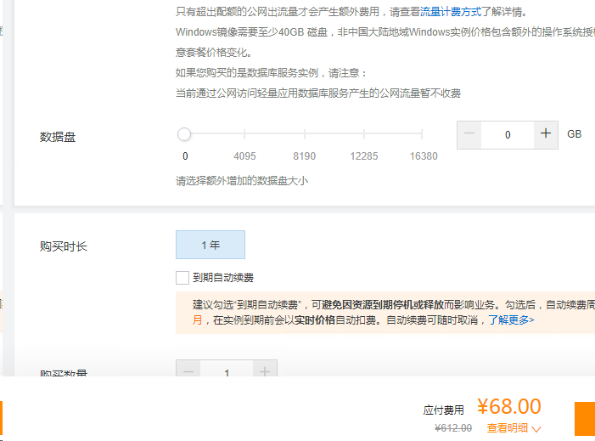Click the orange purchase button at bottom right
The height and width of the screenshot is (441, 595).
pos(585,419)
